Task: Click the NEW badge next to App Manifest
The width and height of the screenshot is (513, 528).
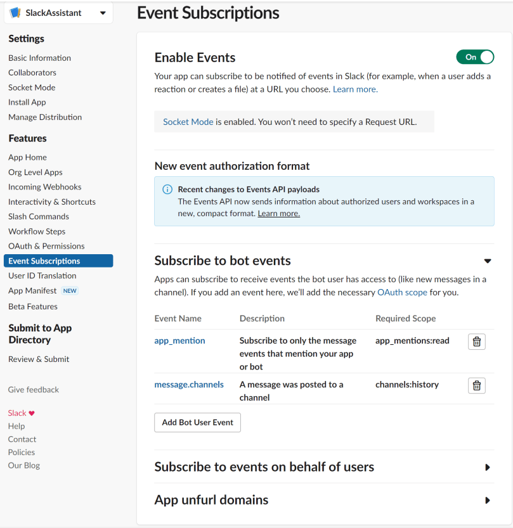Action: (x=70, y=290)
